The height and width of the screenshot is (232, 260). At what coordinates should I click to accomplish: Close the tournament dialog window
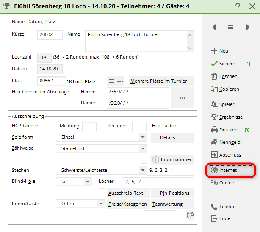tap(252, 6)
